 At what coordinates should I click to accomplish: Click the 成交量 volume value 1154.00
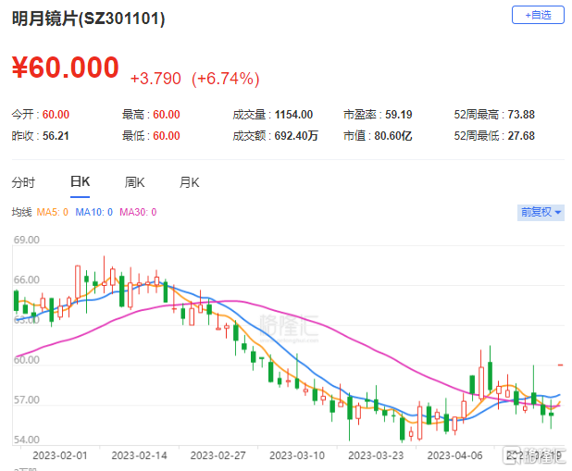293,115
